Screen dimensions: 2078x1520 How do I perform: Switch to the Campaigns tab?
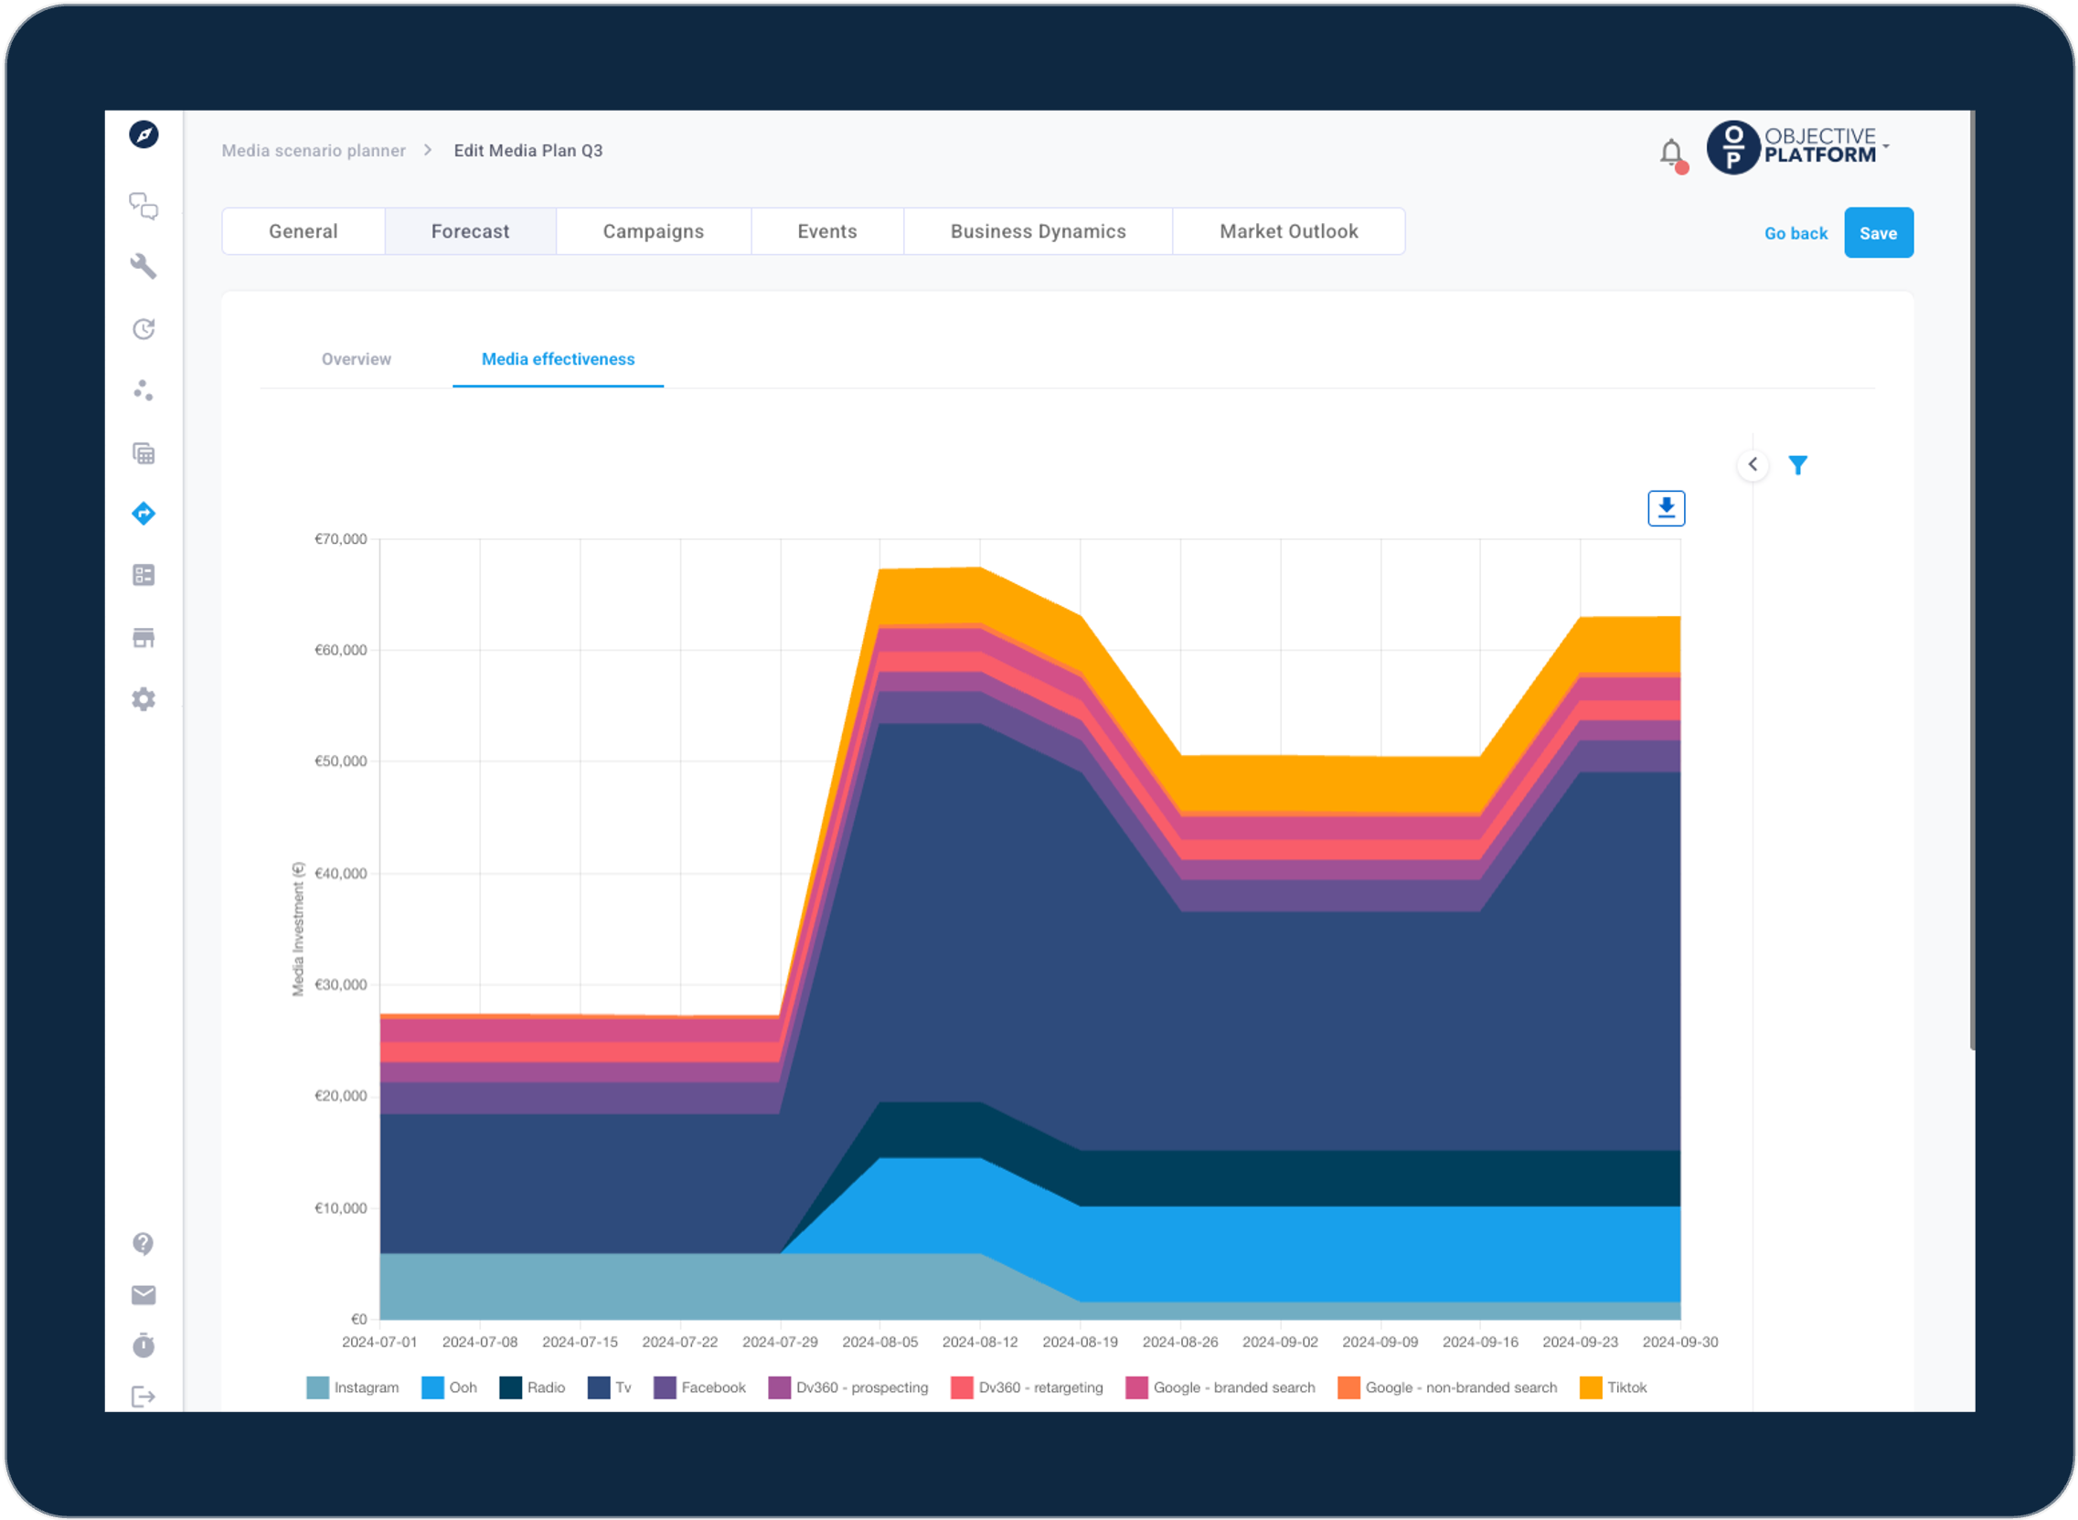tap(654, 232)
